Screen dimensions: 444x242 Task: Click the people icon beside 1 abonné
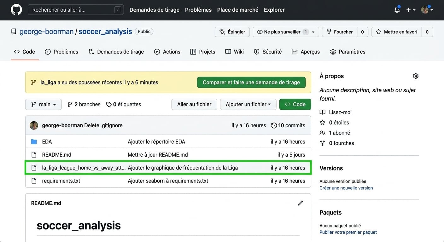pyautogui.click(x=322, y=133)
